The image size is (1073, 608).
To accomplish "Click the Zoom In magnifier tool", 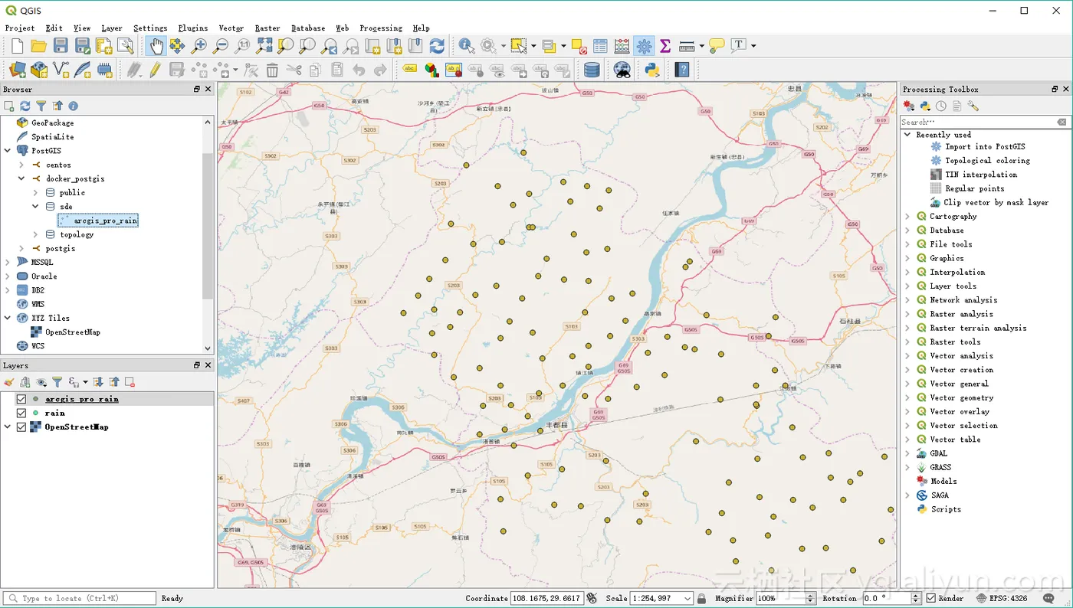I will tap(200, 46).
